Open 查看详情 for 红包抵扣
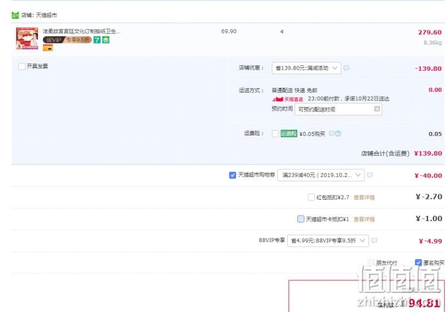Screen dimensions: 446x312 [364, 197]
